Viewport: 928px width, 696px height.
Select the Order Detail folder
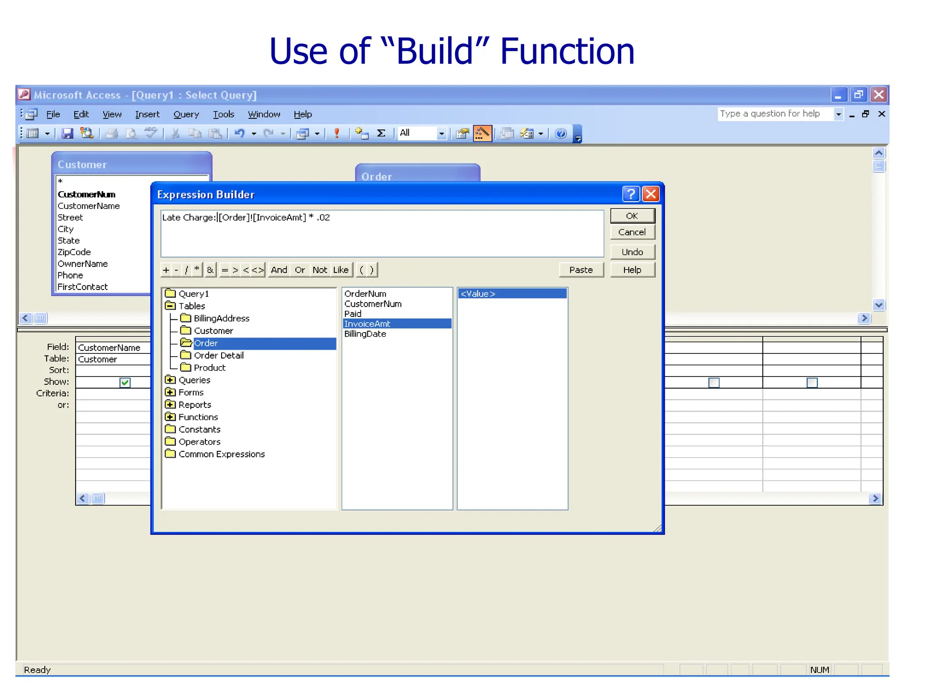[x=218, y=355]
